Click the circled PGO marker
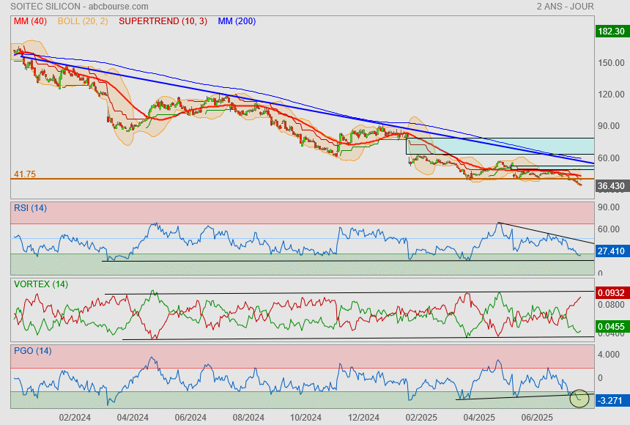 tap(579, 398)
